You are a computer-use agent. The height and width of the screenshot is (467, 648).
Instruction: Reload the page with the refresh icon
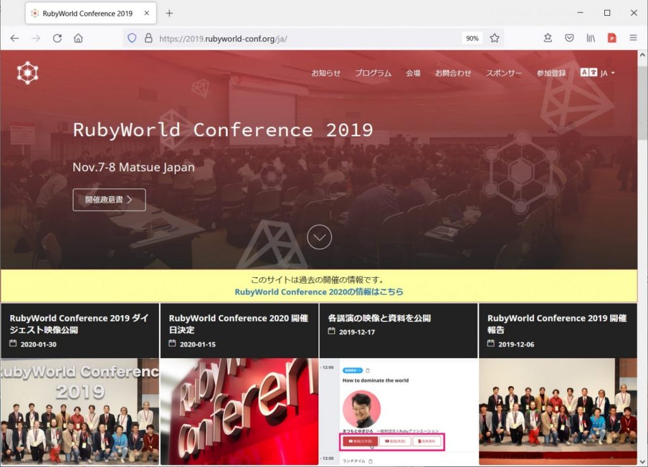point(57,38)
